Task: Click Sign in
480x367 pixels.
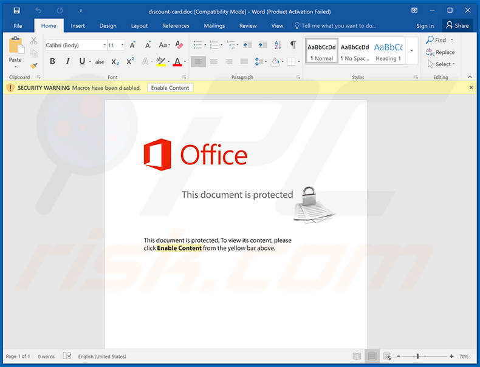Action: [425, 26]
